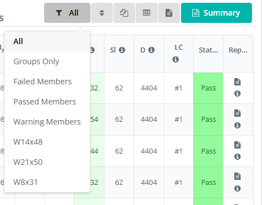
Task: Click Pass status in second row
Action: point(208,119)
